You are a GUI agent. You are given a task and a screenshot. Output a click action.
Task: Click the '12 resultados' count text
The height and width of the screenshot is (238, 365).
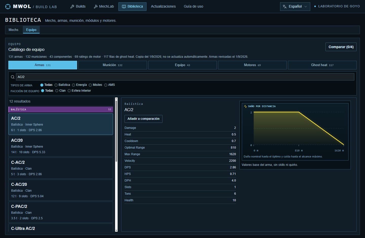(20, 101)
